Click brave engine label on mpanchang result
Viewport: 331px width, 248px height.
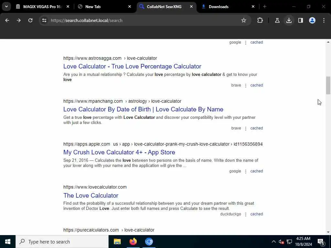tap(236, 128)
